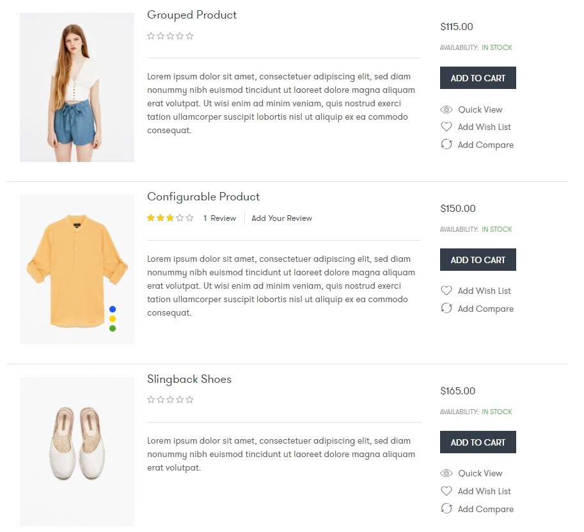
Task: Add the $115.00 Grouped Product to cart
Action: [478, 78]
